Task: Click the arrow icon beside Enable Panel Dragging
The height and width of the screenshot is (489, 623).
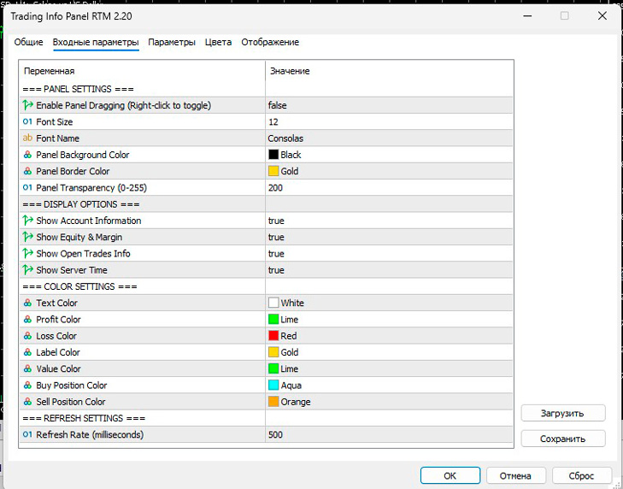Action: [28, 105]
